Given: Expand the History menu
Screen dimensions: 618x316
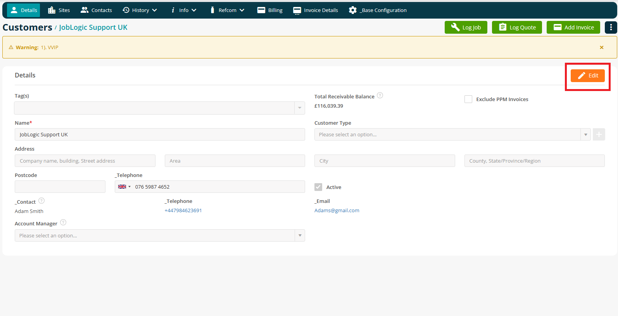Looking at the screenshot, I should click(140, 10).
